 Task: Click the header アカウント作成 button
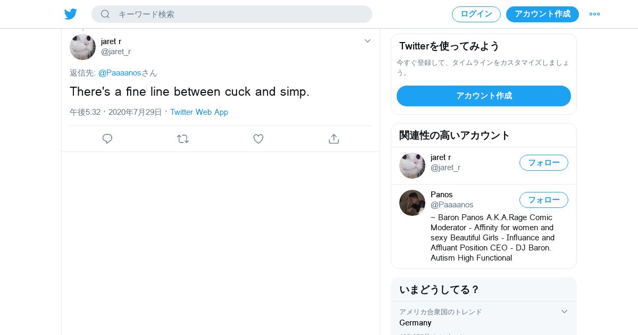[x=542, y=14]
